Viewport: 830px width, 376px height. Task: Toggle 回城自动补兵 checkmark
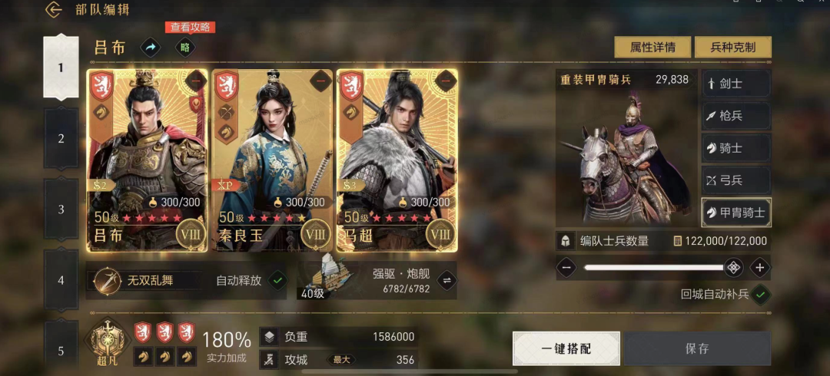click(x=761, y=295)
